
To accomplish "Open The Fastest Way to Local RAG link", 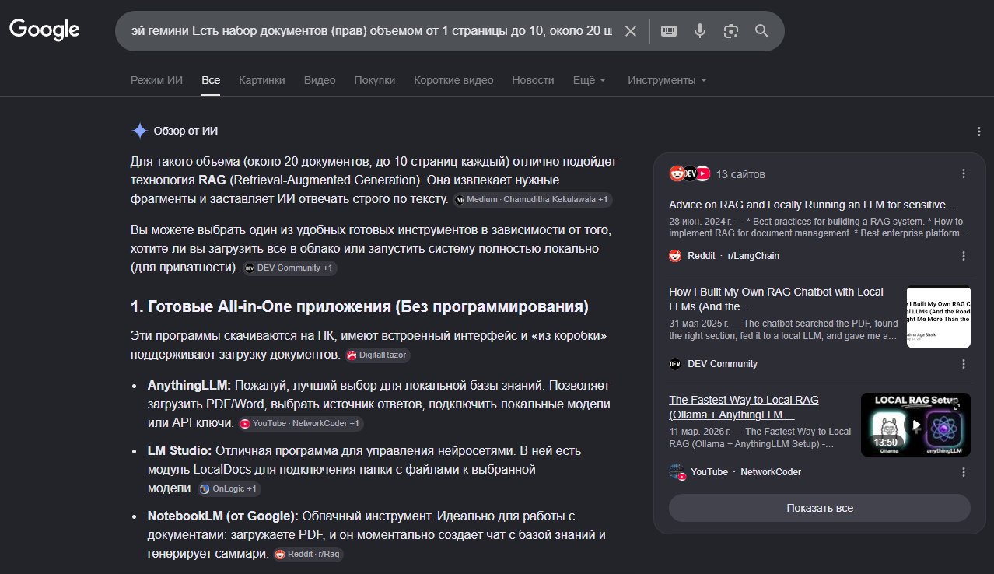I will point(744,407).
